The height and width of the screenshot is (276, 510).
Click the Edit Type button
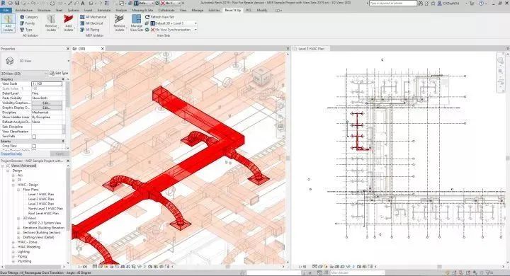59,73
